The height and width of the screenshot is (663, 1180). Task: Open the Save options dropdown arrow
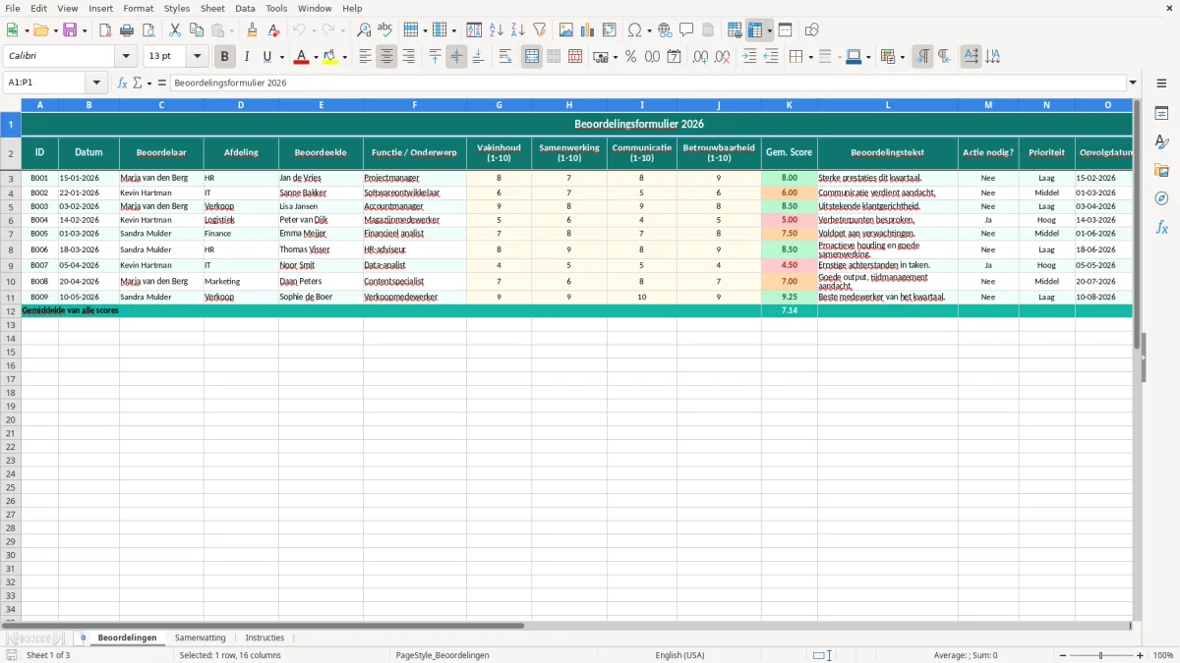pyautogui.click(x=85, y=30)
